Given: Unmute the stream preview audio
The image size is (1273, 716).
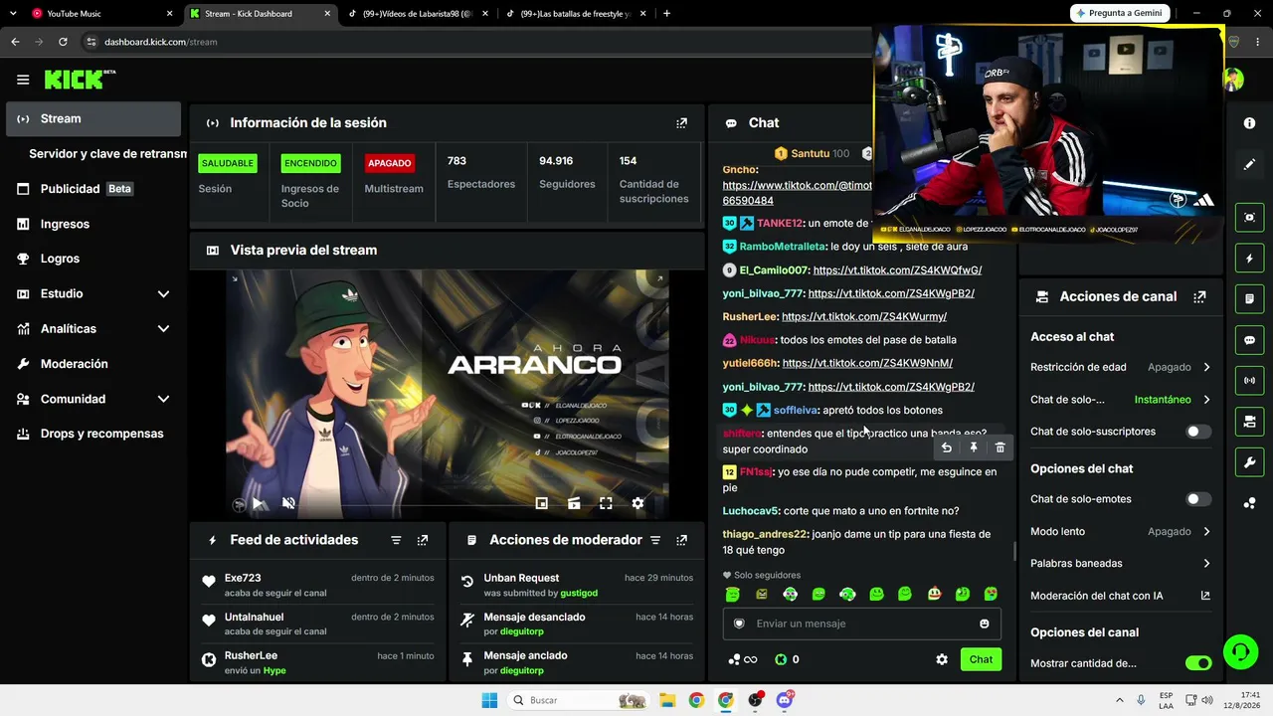Looking at the screenshot, I should (288, 503).
